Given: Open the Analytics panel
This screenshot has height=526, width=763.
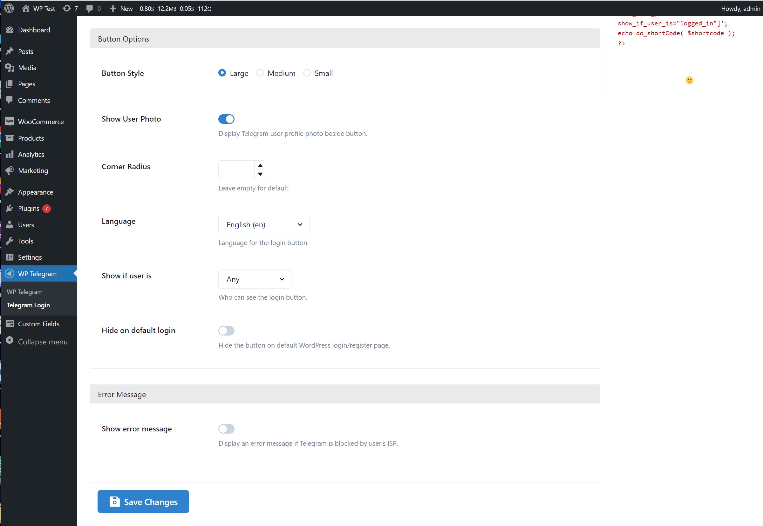Looking at the screenshot, I should point(31,154).
